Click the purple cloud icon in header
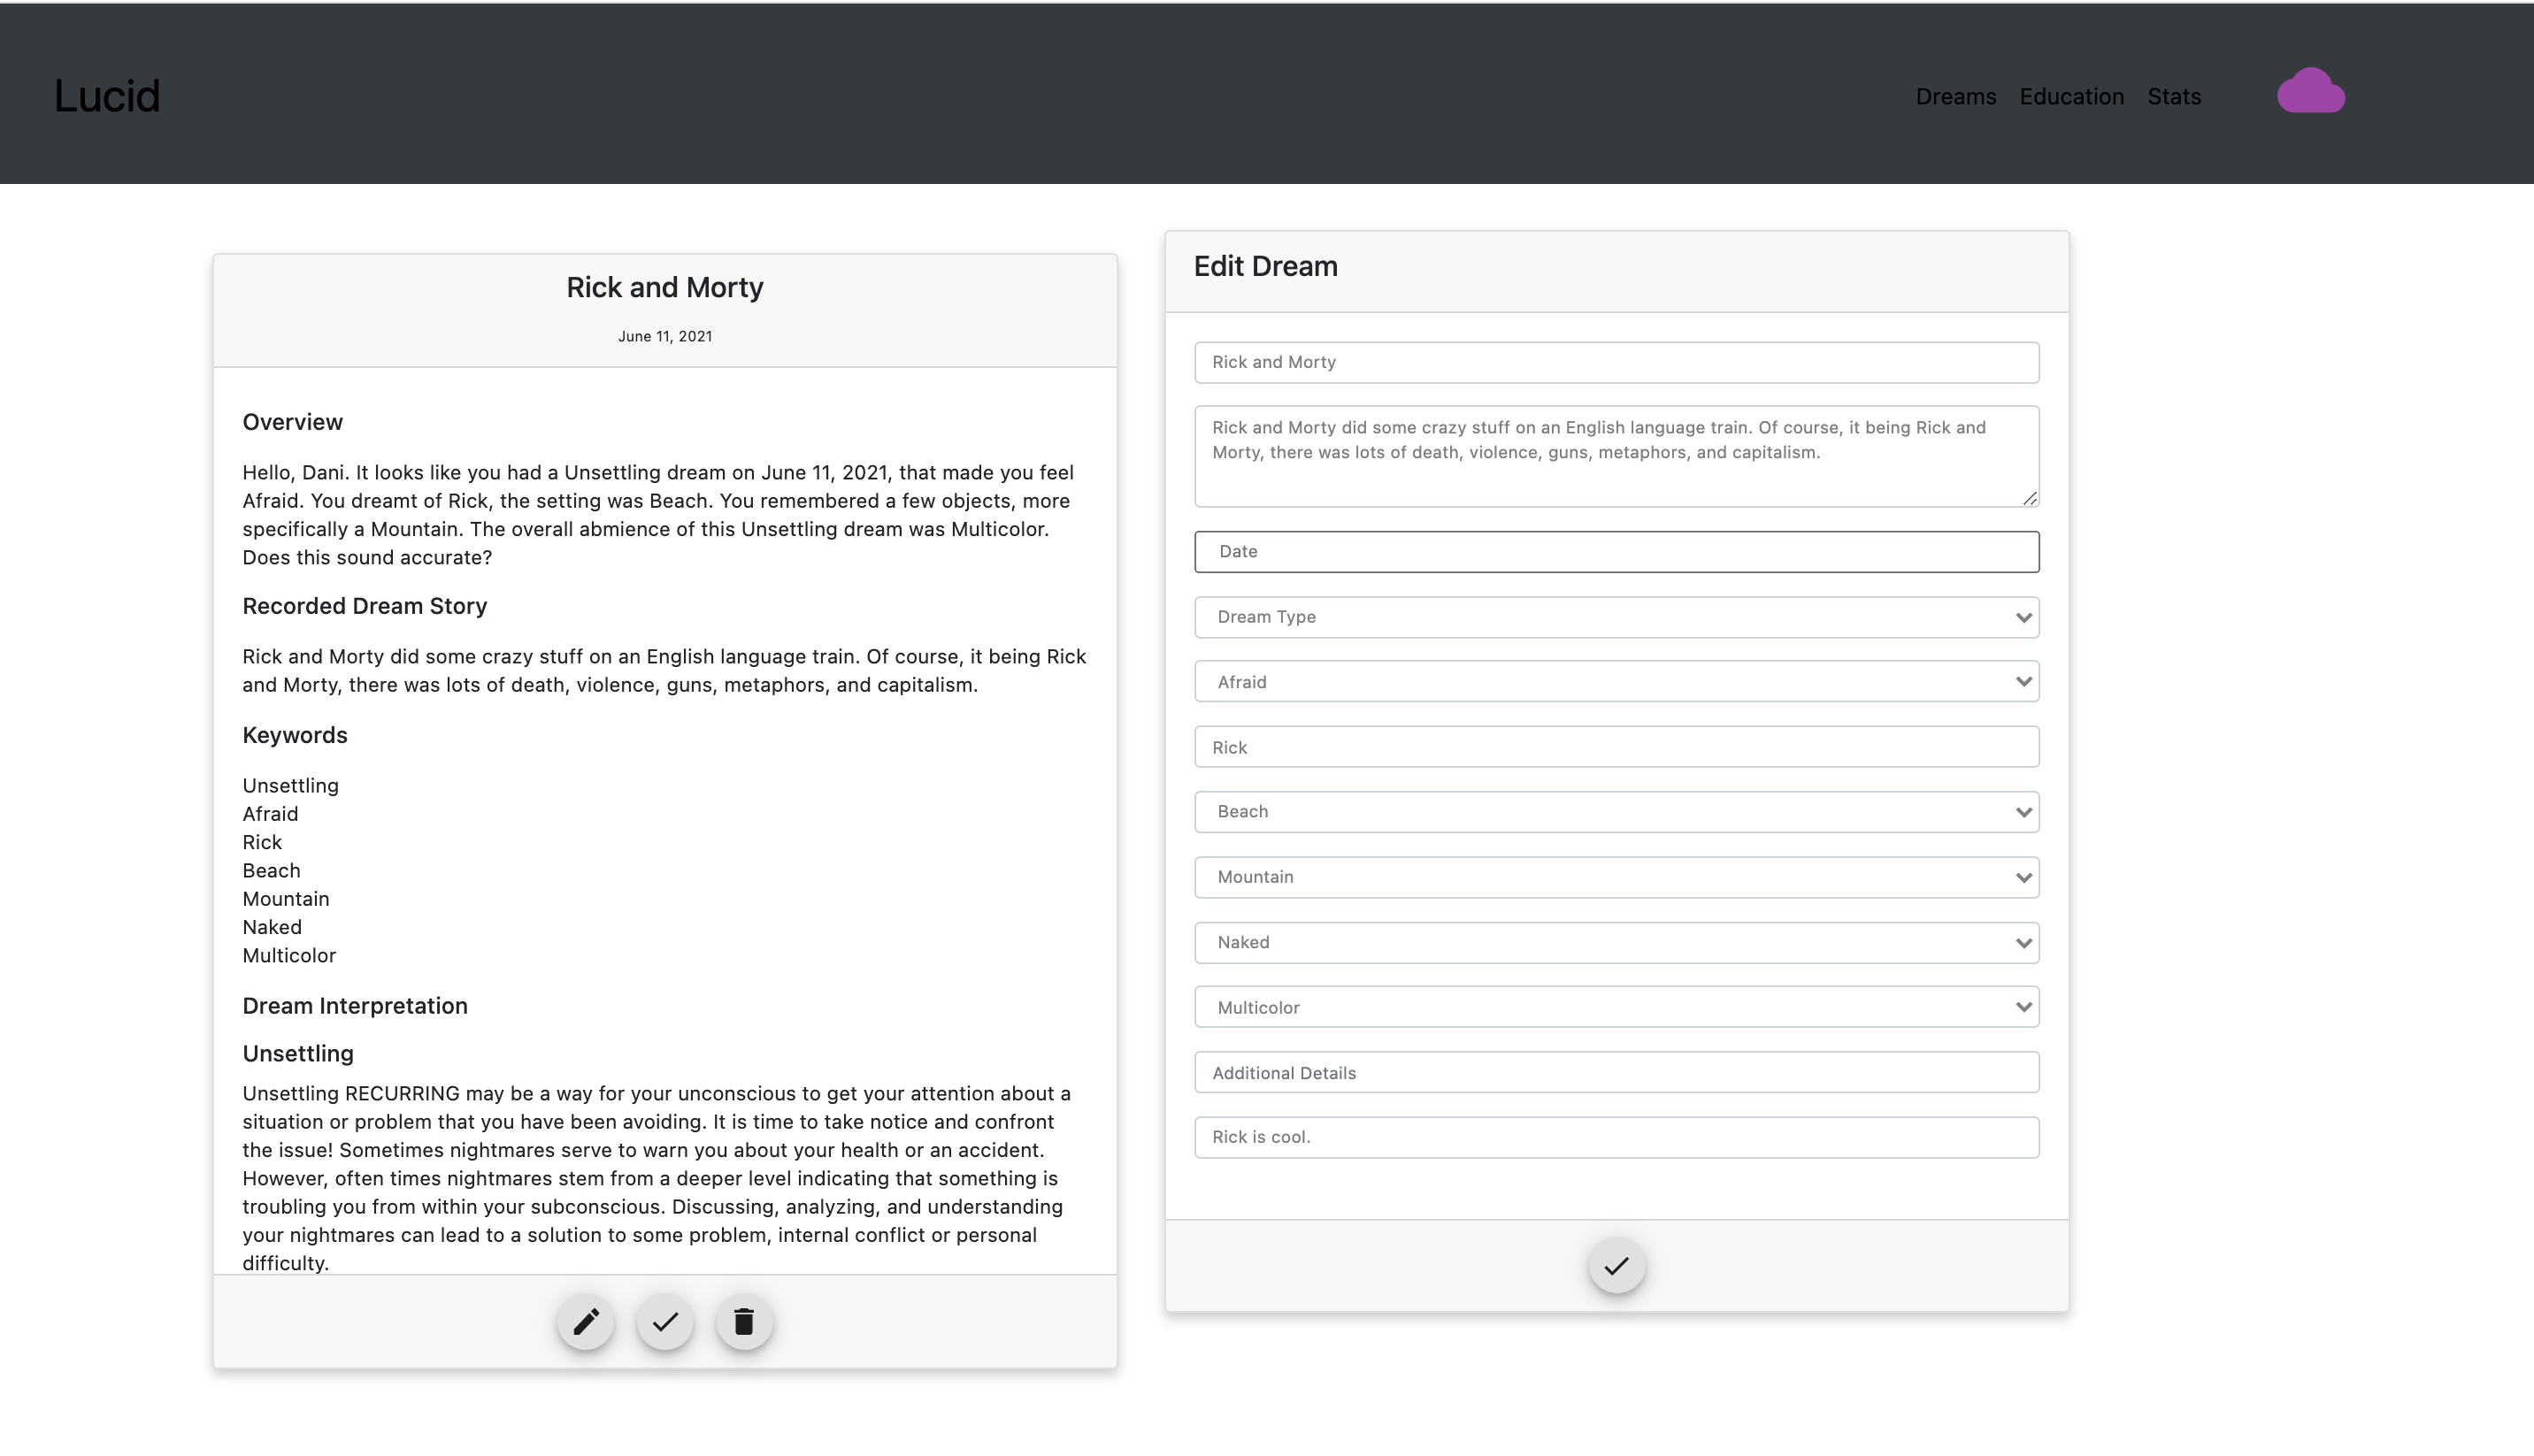Screen dimensions: 2534x1456 [2310, 91]
